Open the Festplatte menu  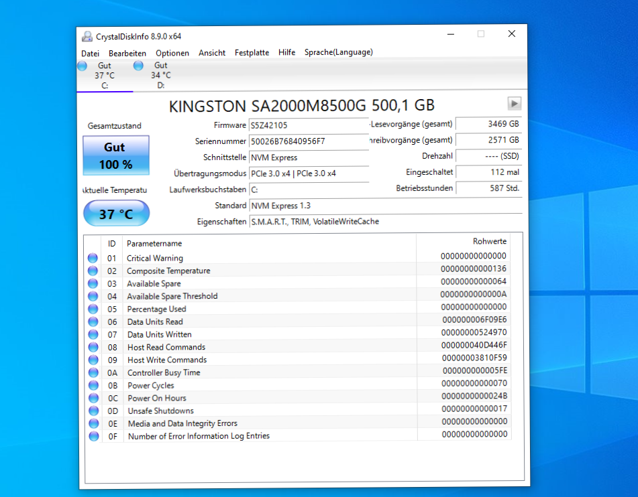252,52
